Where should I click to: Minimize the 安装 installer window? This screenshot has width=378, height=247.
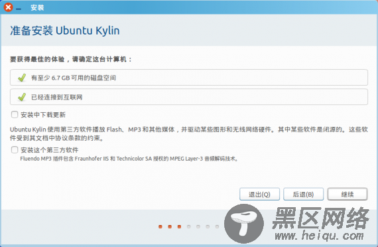click(19, 9)
